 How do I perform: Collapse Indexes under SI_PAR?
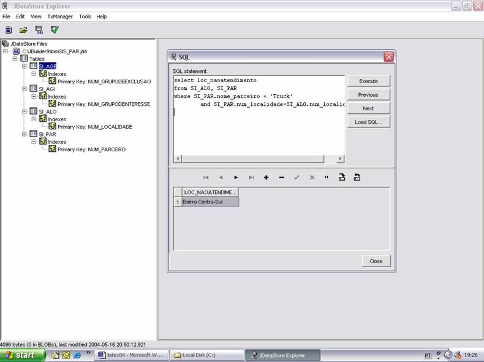34,141
